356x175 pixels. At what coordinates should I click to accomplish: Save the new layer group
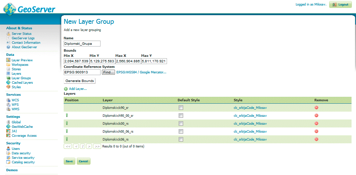tap(69, 161)
